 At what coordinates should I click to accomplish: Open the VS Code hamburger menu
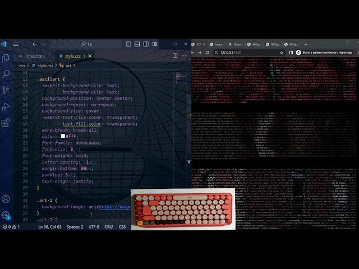pos(16,44)
